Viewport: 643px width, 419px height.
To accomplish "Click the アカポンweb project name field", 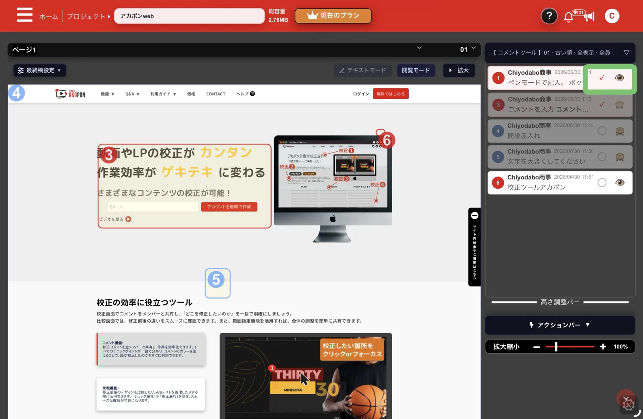I will [189, 16].
